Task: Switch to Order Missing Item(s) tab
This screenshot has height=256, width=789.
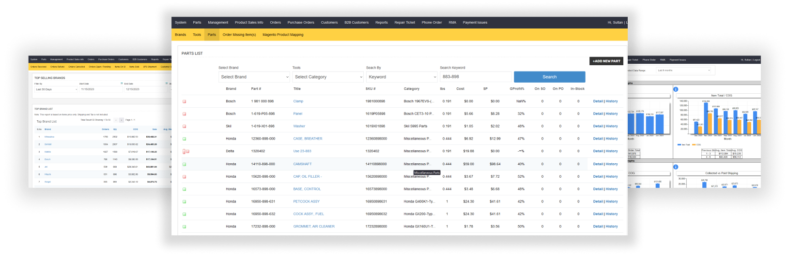Action: click(239, 35)
